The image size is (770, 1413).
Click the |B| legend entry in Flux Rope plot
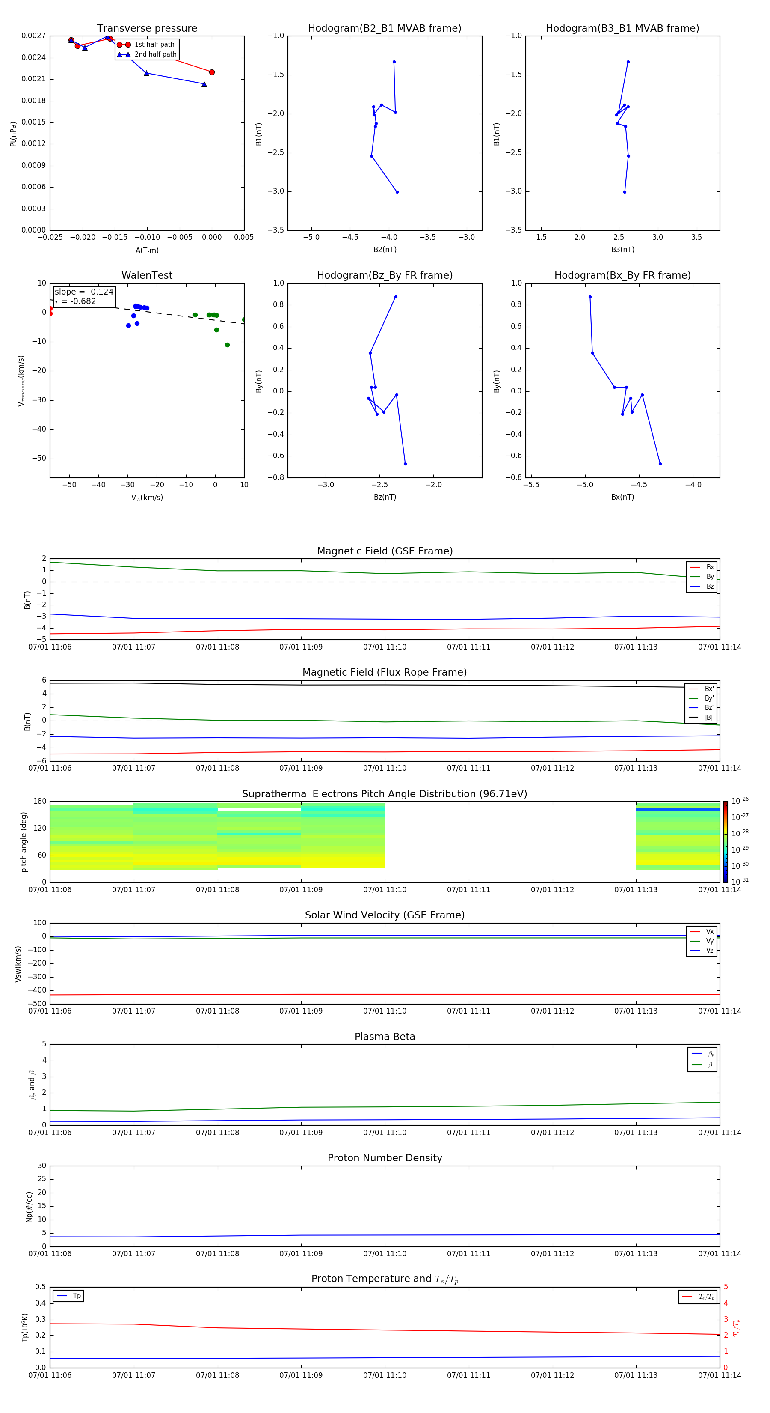coord(702,718)
